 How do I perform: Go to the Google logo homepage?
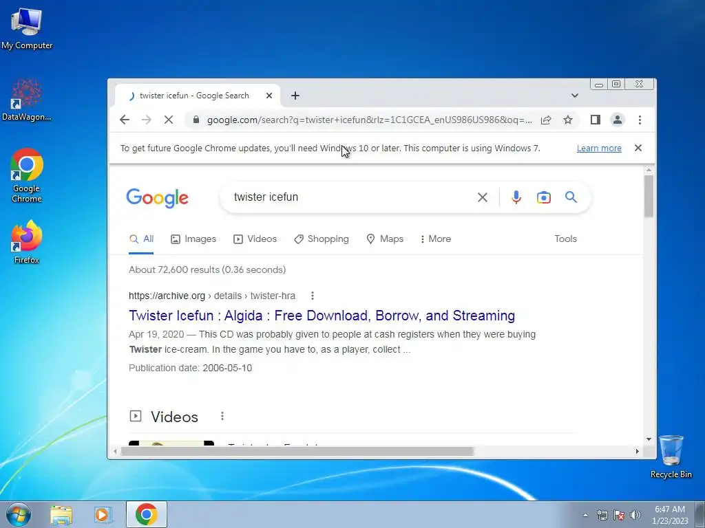pyautogui.click(x=158, y=198)
